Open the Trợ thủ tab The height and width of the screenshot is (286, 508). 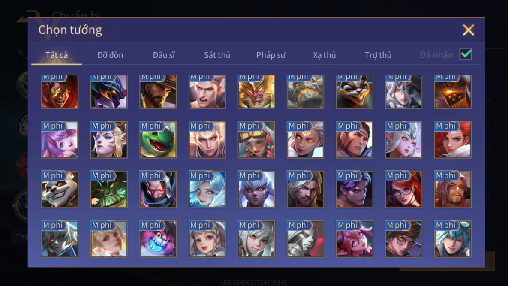point(378,55)
